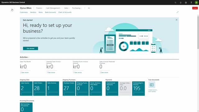The width and height of the screenshot is (199, 112).
Task: Expand the Purchasing menu
Action: coord(77,8)
